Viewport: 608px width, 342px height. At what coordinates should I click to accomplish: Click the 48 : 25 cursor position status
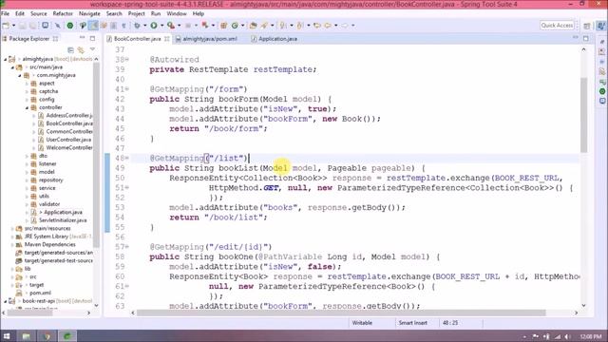coord(449,323)
